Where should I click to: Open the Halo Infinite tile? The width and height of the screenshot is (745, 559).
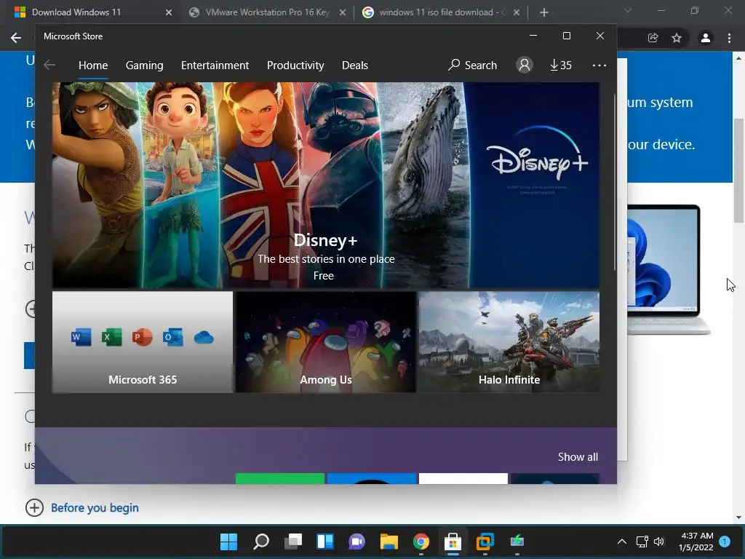[x=509, y=342]
